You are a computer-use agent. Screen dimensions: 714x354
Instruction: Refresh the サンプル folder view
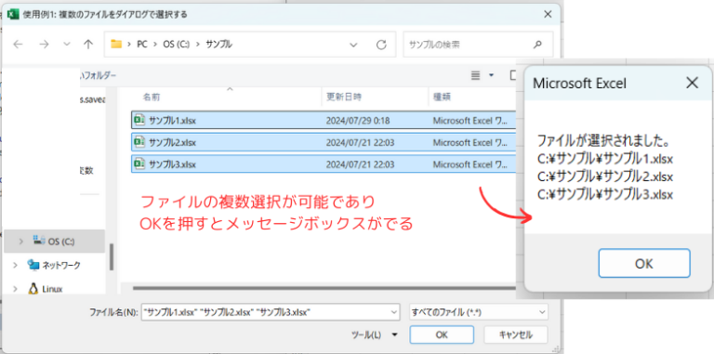[x=381, y=45]
